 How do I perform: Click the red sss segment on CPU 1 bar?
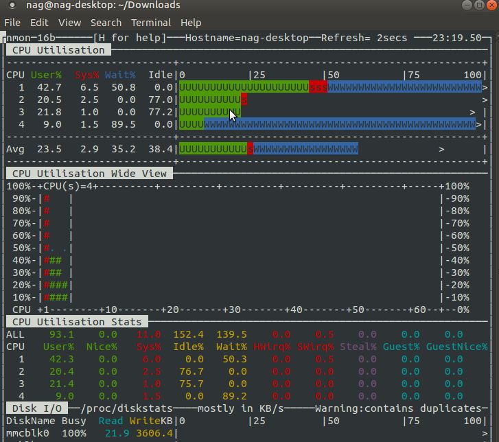point(318,87)
